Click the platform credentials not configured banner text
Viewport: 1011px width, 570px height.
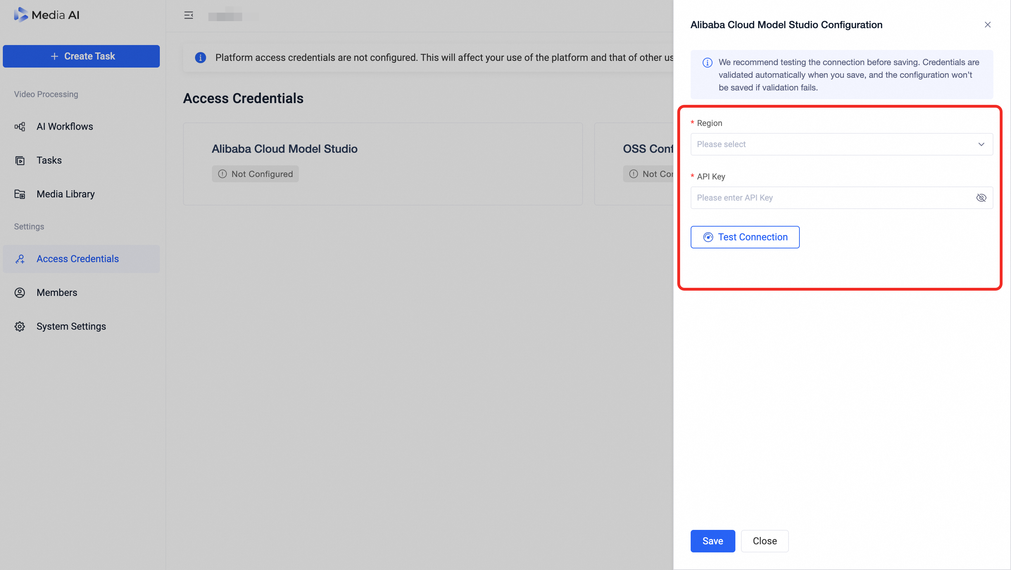[x=444, y=58]
